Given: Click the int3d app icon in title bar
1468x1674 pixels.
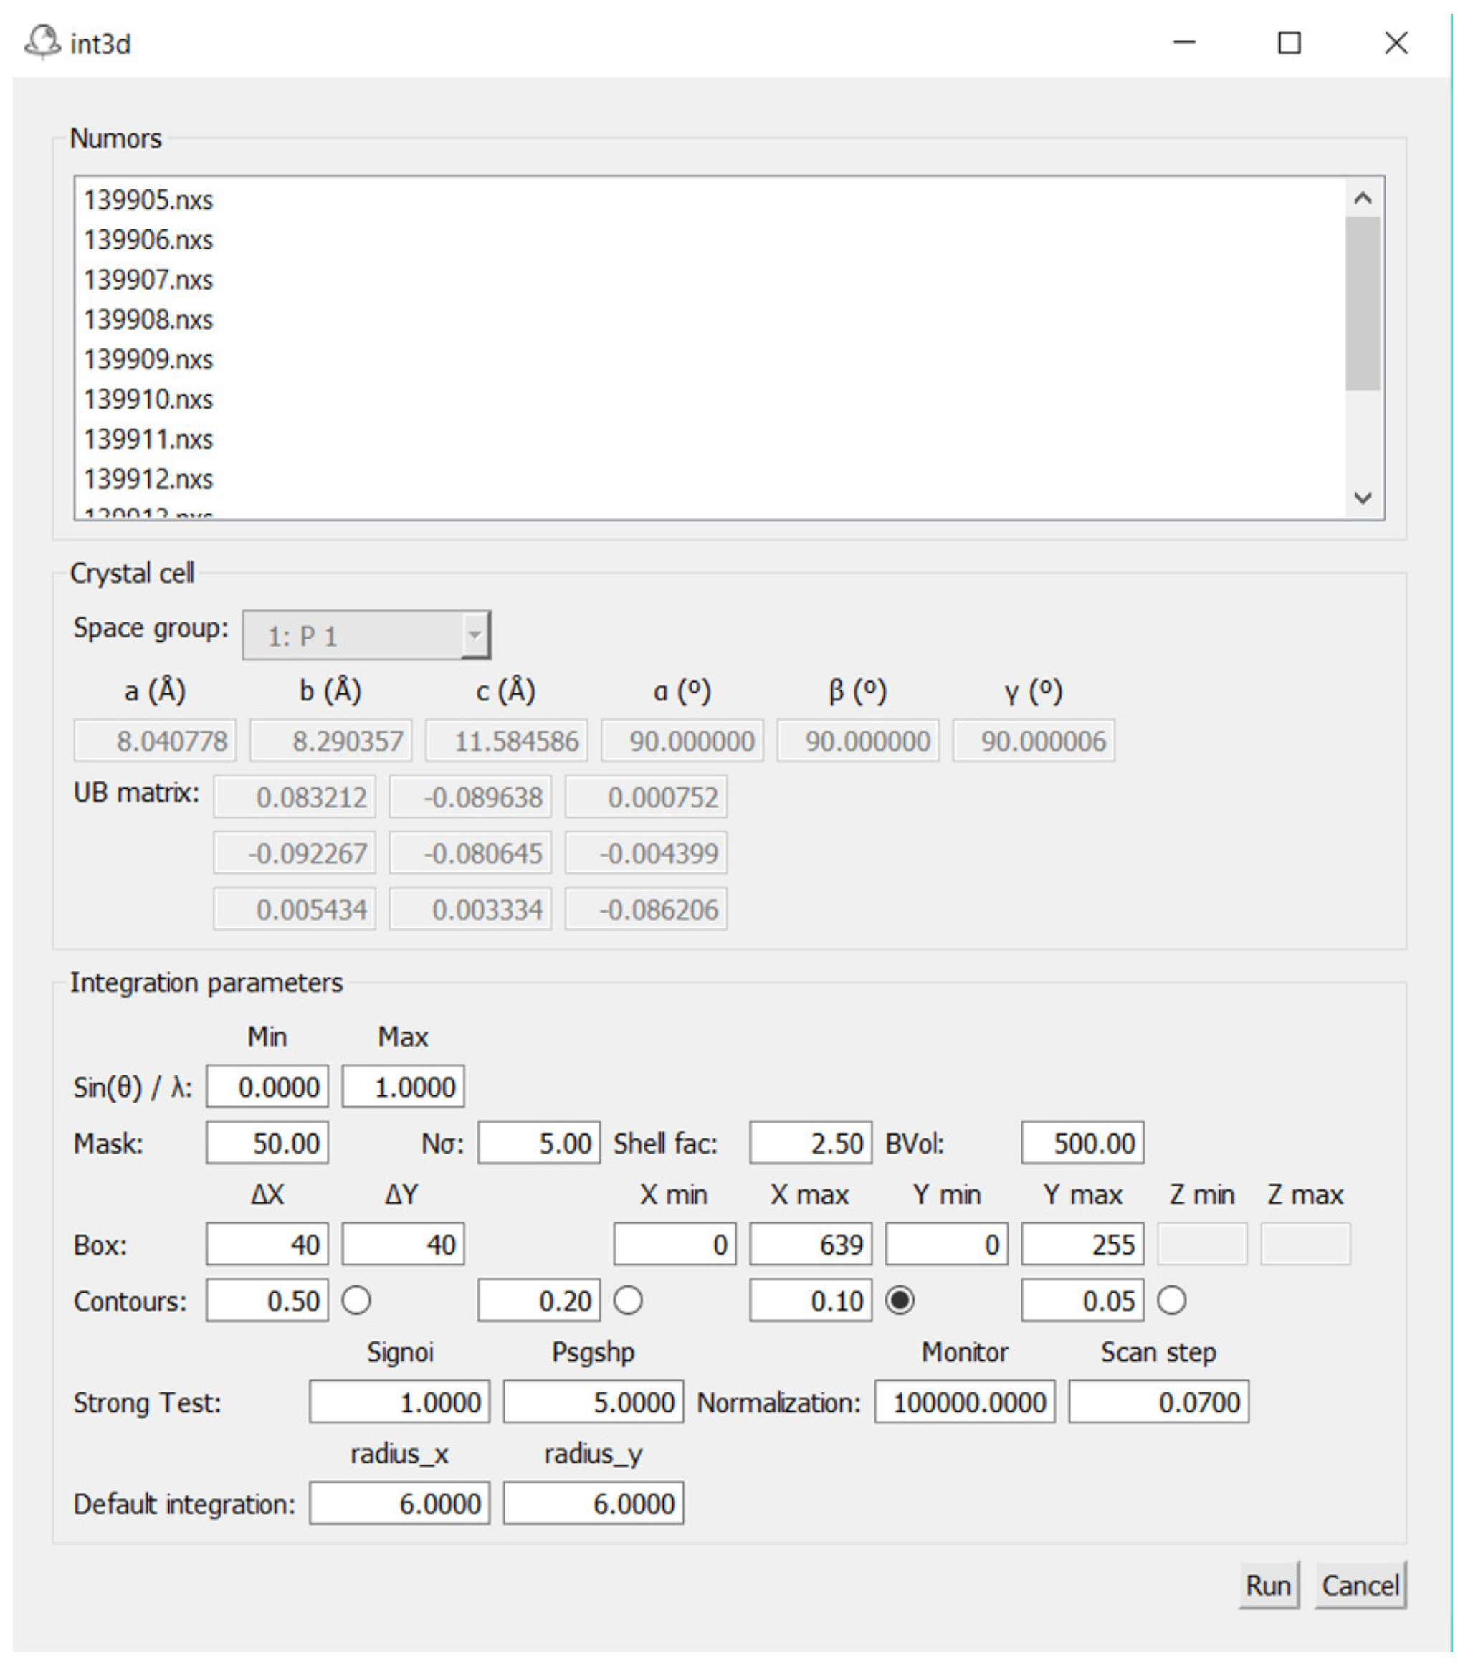Looking at the screenshot, I should pyautogui.click(x=42, y=42).
